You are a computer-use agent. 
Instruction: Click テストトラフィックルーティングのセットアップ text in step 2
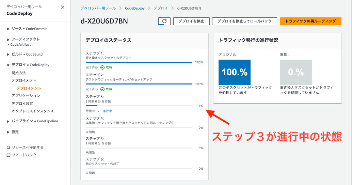tap(119, 80)
